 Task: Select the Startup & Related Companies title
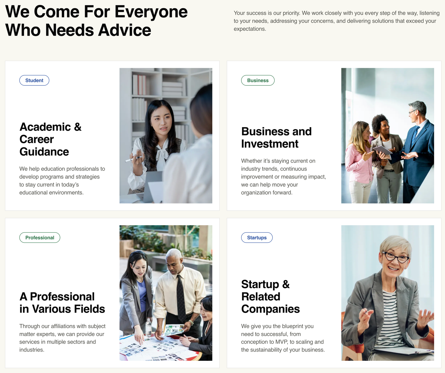click(270, 297)
